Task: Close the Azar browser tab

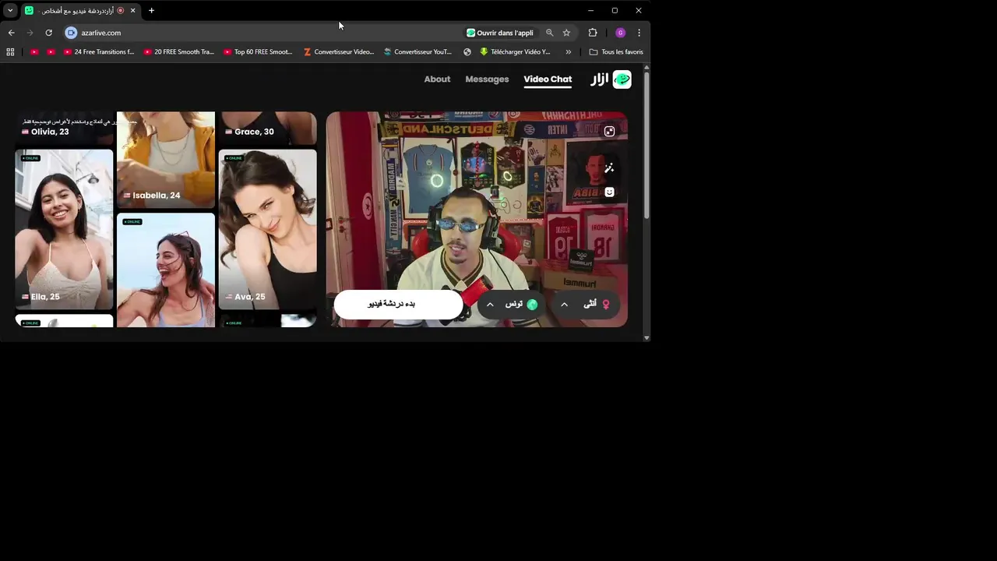Action: pyautogui.click(x=132, y=10)
